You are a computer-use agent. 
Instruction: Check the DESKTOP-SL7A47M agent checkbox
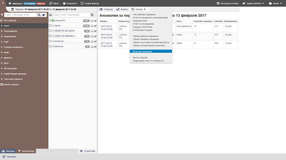[50, 31]
